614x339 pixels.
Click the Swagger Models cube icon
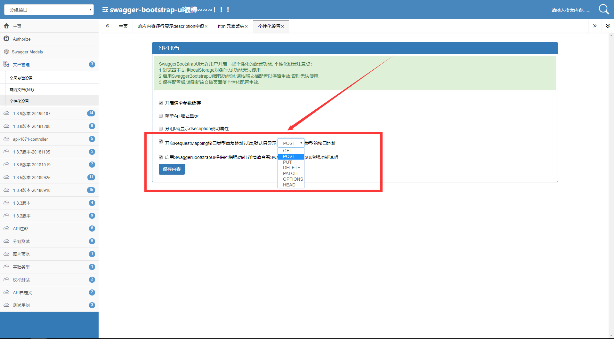(x=6, y=51)
